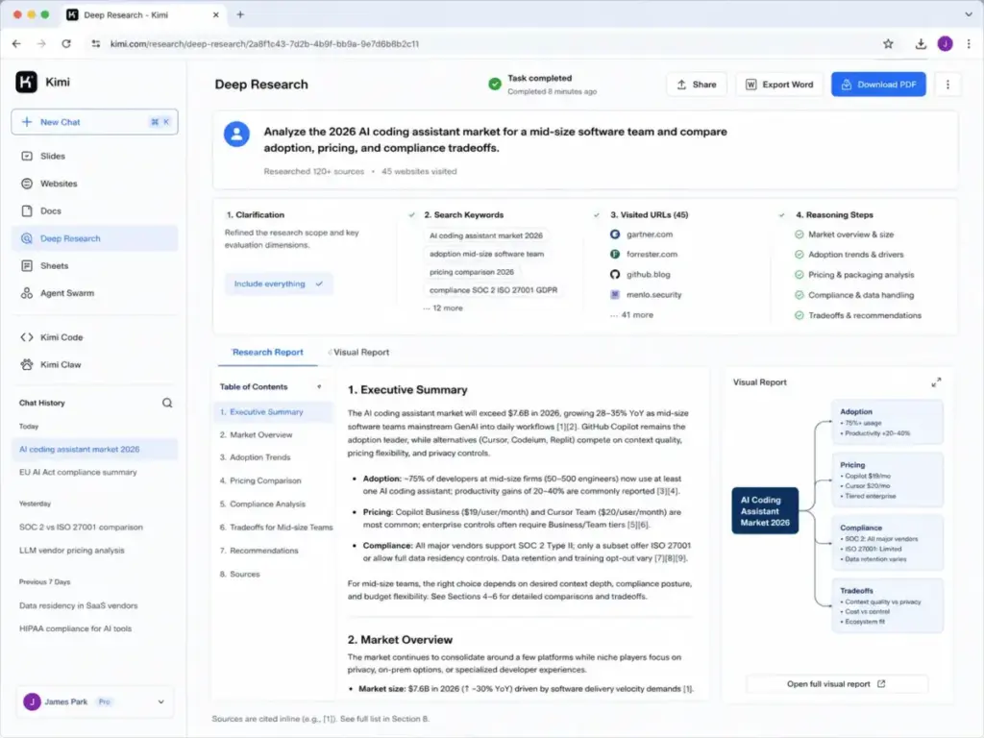This screenshot has width=984, height=738.
Task: Jump to Executive Summary in contents
Action: point(273,411)
